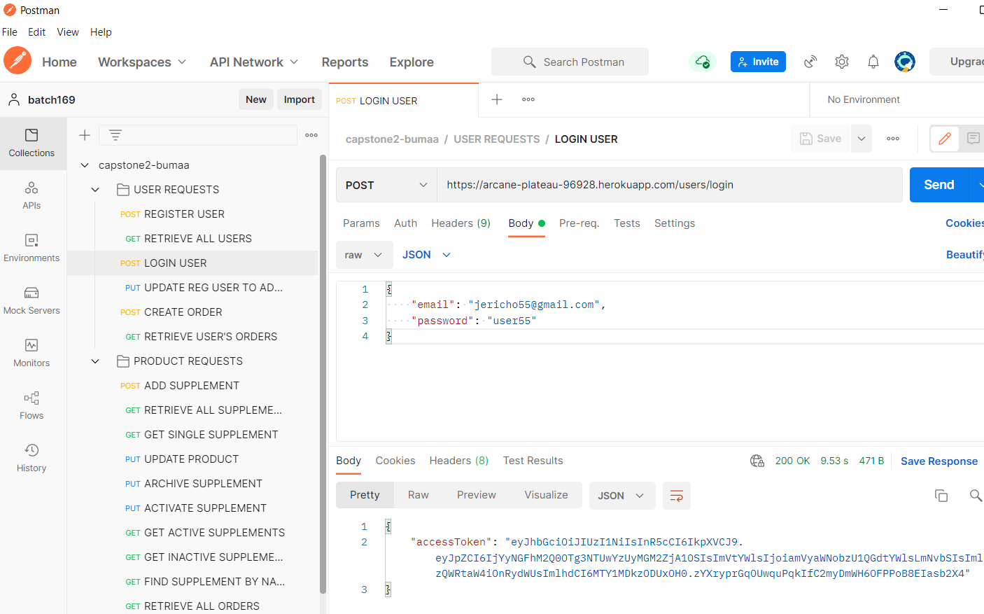Switch to the Raw response view
Viewport: 984px width, 614px height.
click(418, 495)
